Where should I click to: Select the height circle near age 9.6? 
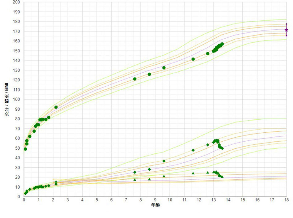tap(164, 68)
